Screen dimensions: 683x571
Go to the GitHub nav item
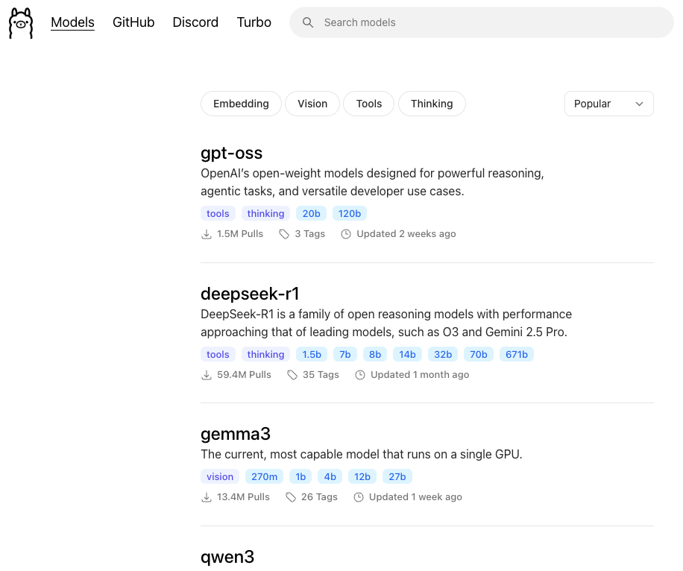(x=133, y=22)
